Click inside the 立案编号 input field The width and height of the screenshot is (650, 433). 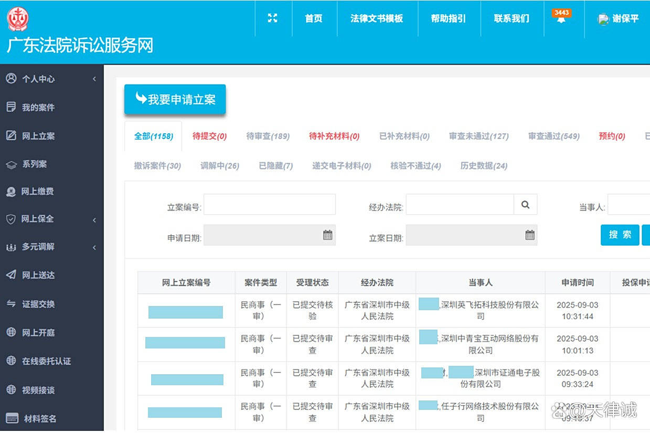pyautogui.click(x=269, y=204)
